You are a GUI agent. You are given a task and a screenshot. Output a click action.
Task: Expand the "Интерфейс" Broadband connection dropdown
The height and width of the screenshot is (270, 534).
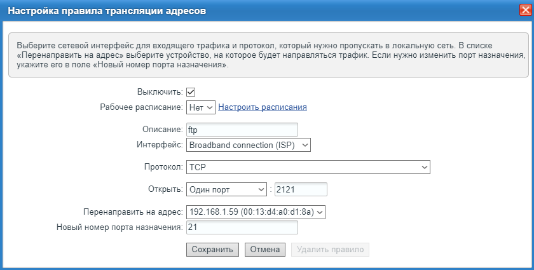point(249,145)
